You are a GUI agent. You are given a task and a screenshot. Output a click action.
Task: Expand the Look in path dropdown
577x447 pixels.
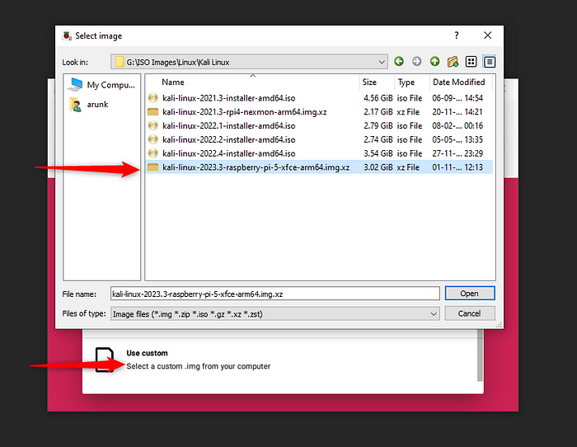coord(381,62)
